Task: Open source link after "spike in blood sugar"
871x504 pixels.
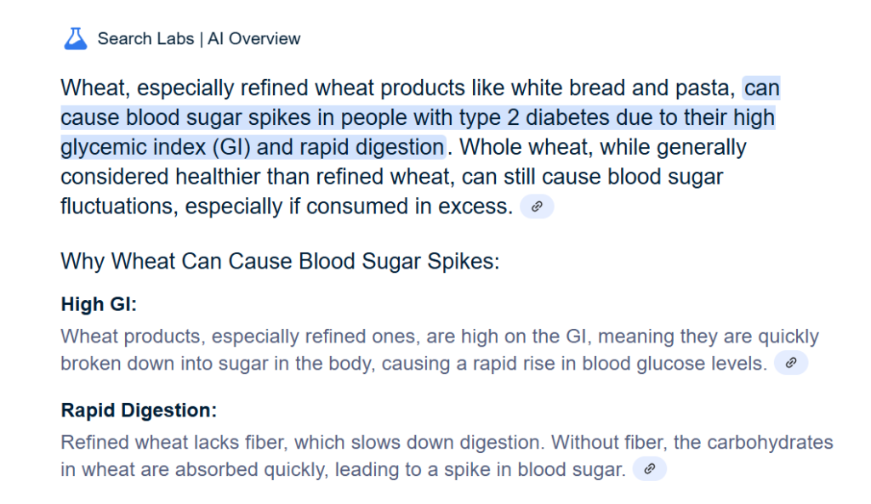Action: pyautogui.click(x=649, y=469)
